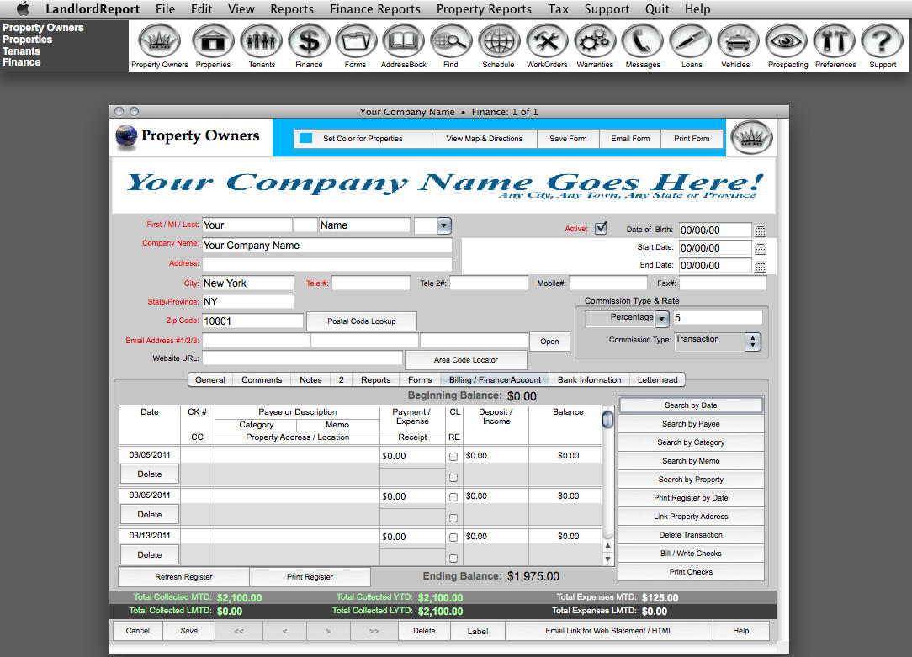The image size is (912, 657).
Task: Select the Billing / Finance Account tab
Action: [495, 379]
